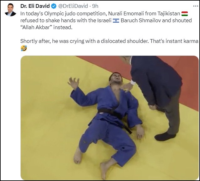Click the Israeli flag emoji

116,21
